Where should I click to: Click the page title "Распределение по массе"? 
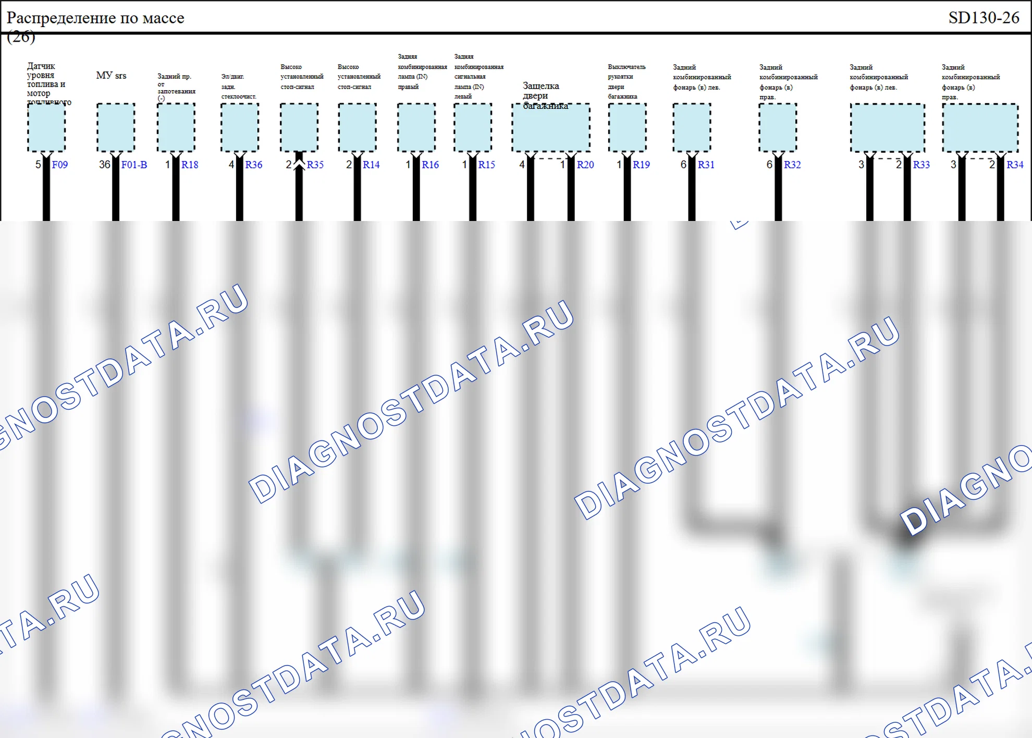click(95, 18)
